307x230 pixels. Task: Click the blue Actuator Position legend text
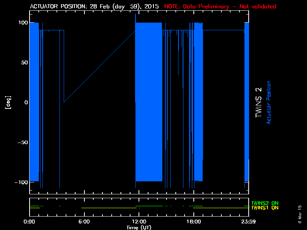coord(269,102)
